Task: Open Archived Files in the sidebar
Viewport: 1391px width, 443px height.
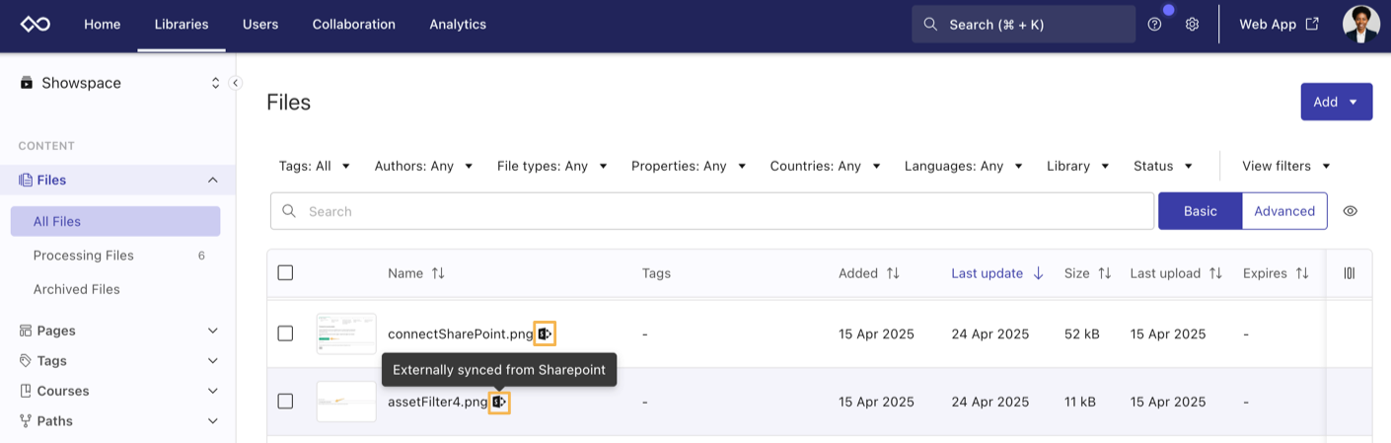Action: click(76, 289)
